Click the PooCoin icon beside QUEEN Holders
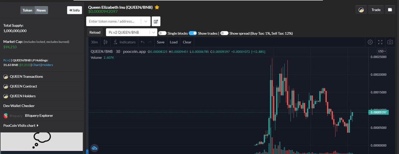 coord(6,96)
